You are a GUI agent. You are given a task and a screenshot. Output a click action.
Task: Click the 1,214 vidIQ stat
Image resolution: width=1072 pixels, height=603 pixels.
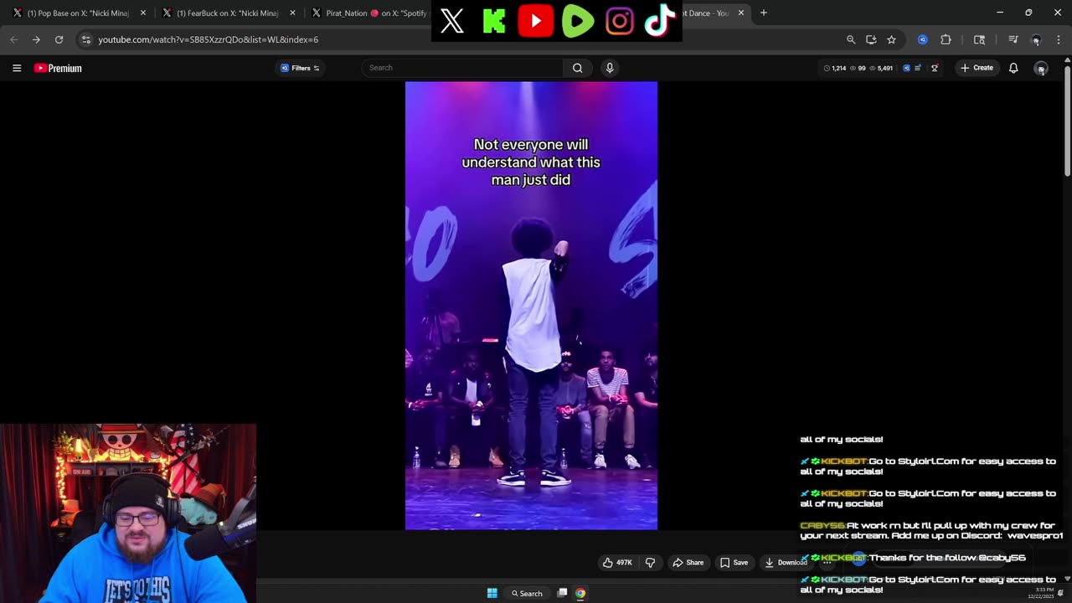pos(835,68)
